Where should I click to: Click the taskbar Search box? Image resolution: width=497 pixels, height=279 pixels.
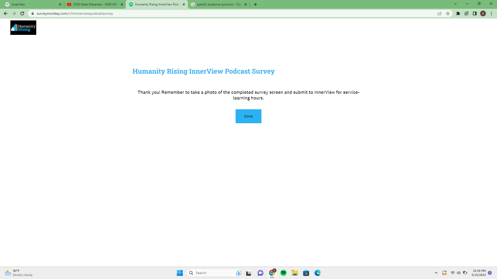coord(215,273)
